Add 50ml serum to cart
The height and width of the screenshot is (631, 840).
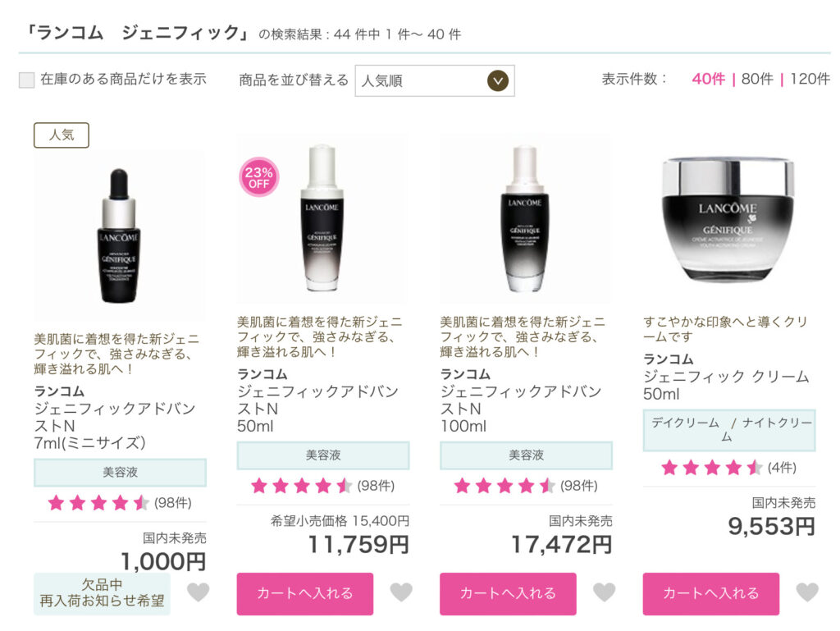click(x=305, y=593)
